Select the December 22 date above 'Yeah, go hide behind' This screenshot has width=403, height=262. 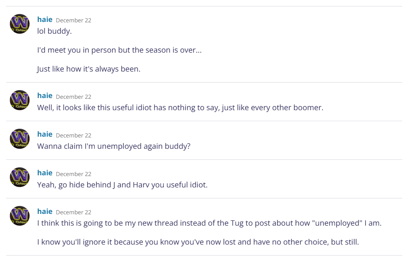(74, 174)
